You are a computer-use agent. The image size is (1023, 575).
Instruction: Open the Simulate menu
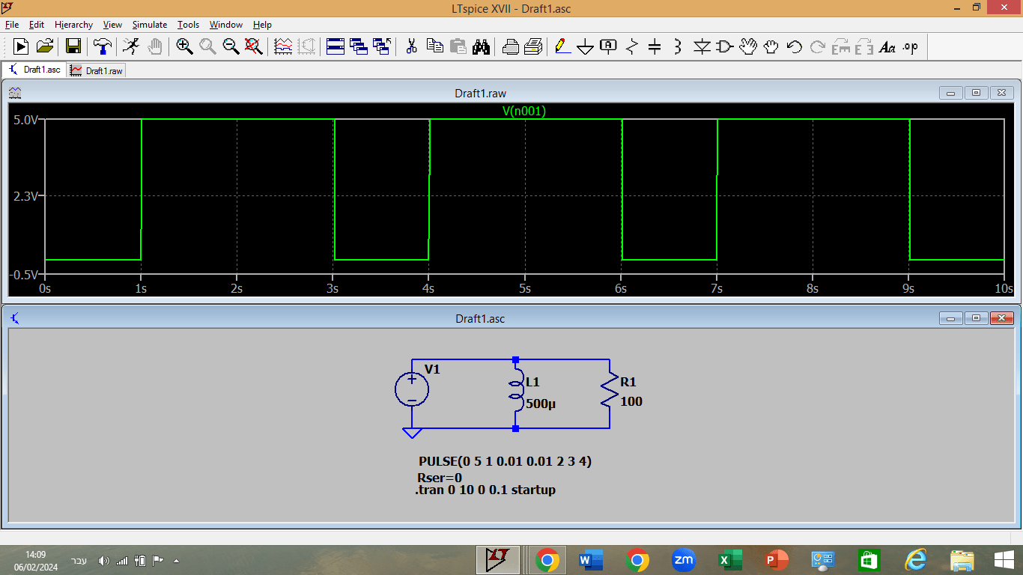[x=149, y=24]
